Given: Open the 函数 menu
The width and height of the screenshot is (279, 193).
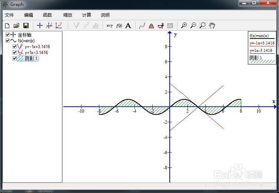Looking at the screenshot, I should [x=47, y=15].
